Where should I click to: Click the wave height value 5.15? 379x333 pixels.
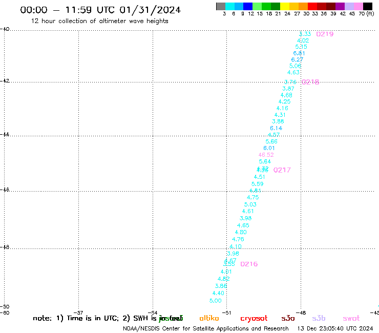301,47
